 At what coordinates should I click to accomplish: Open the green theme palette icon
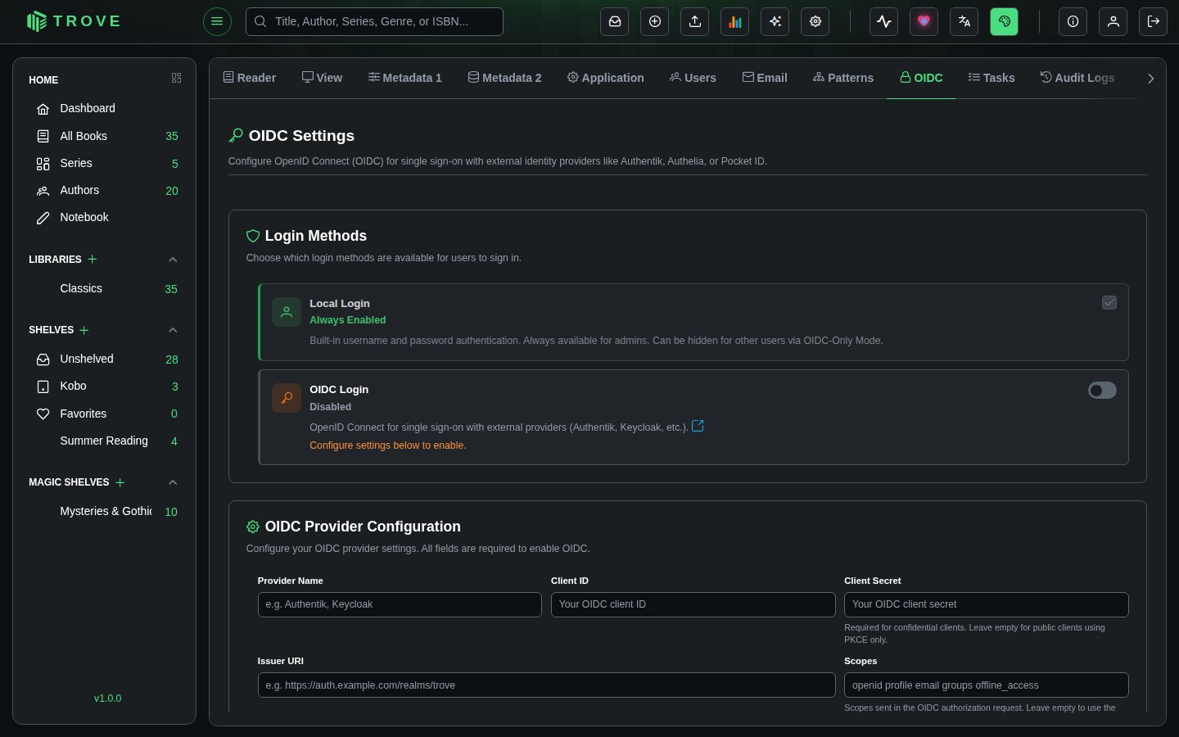coord(1004,21)
